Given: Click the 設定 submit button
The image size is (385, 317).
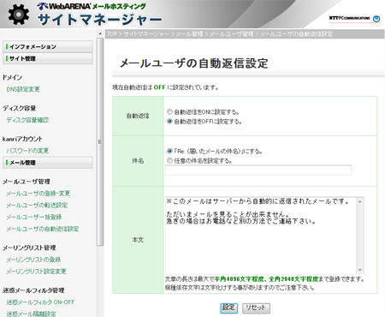Looking at the screenshot, I should pyautogui.click(x=228, y=308).
